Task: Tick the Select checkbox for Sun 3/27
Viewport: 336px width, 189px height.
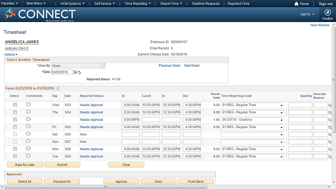Action: pyautogui.click(x=15, y=141)
